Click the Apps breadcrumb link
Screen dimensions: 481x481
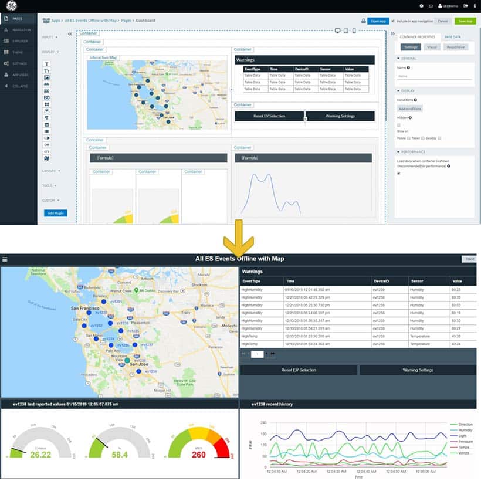click(x=56, y=21)
